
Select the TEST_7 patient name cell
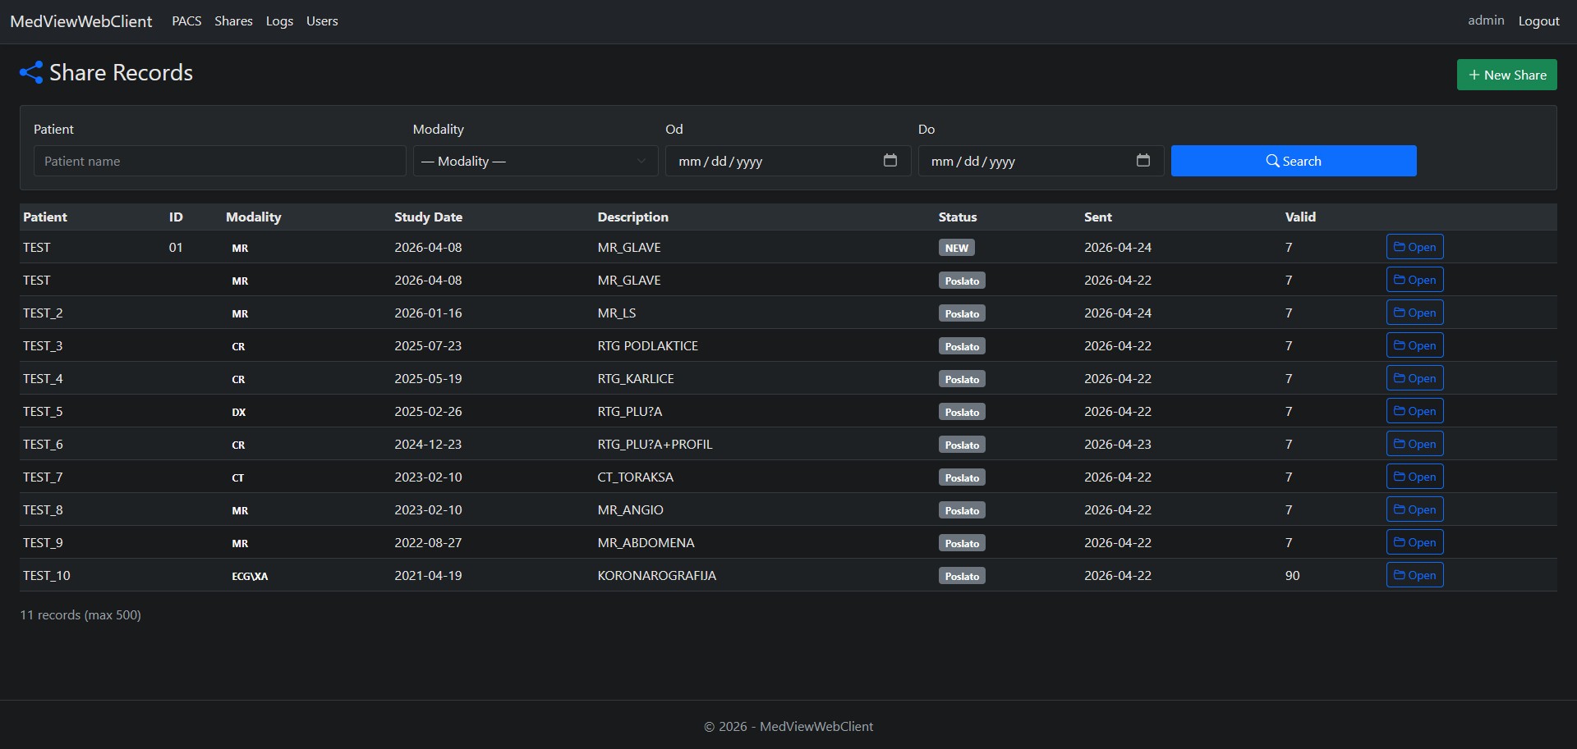click(43, 477)
